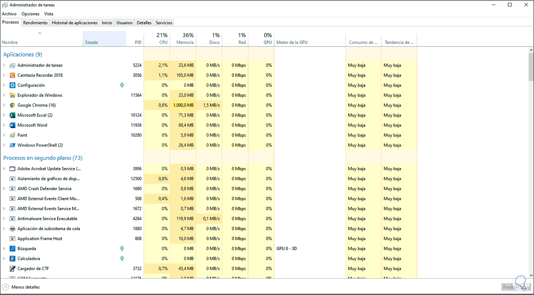Expand the Búsqueda process row

click(4, 249)
